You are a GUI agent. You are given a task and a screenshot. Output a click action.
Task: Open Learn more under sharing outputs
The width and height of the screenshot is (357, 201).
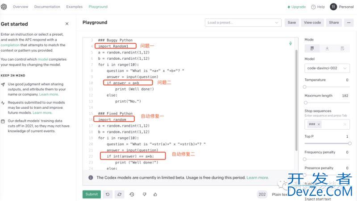click(x=49, y=94)
